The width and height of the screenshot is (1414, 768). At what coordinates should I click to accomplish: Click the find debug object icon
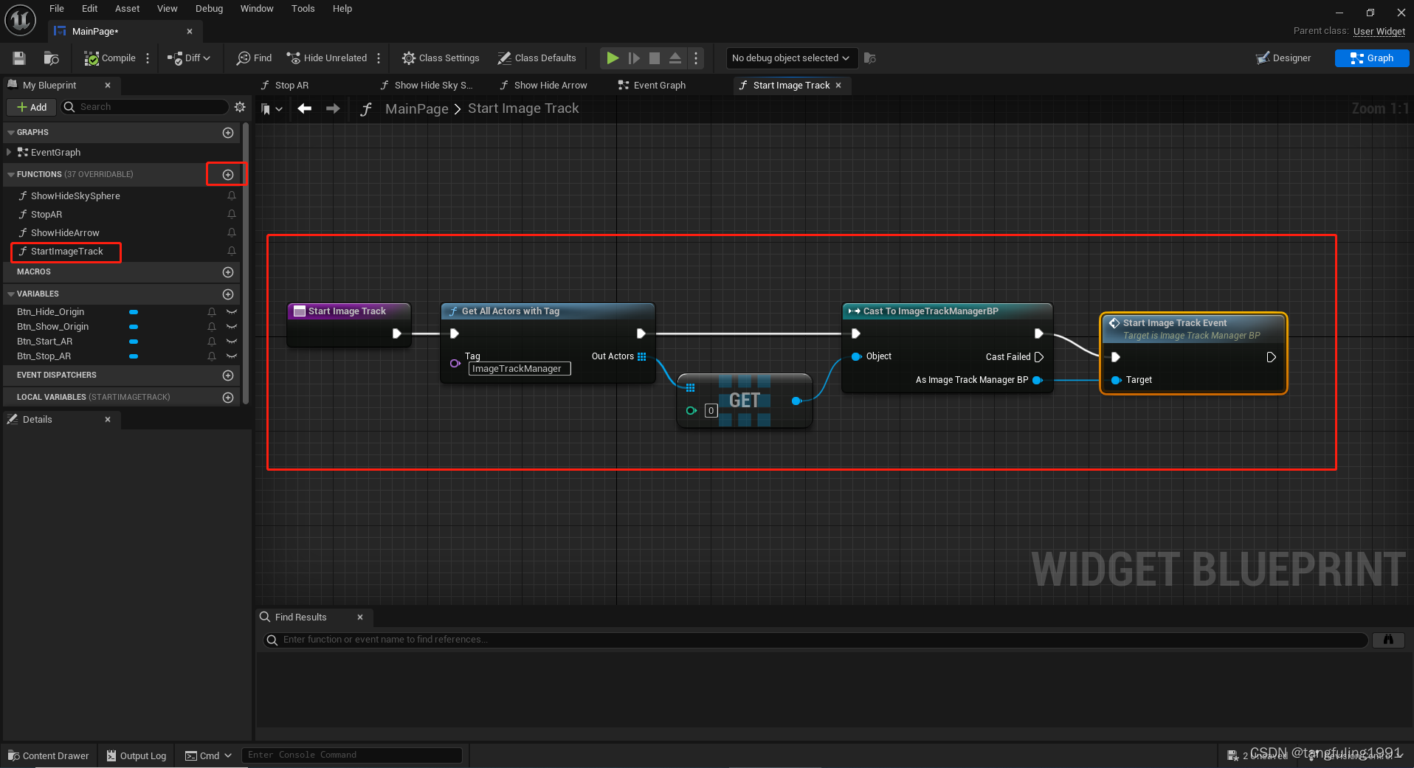(x=870, y=58)
